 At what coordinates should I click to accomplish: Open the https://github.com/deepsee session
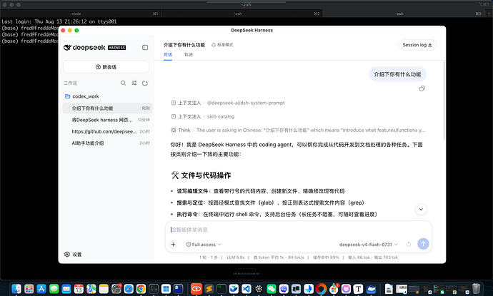107,131
